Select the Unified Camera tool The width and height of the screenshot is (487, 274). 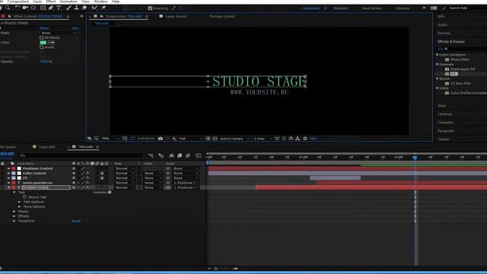(x=25, y=8)
